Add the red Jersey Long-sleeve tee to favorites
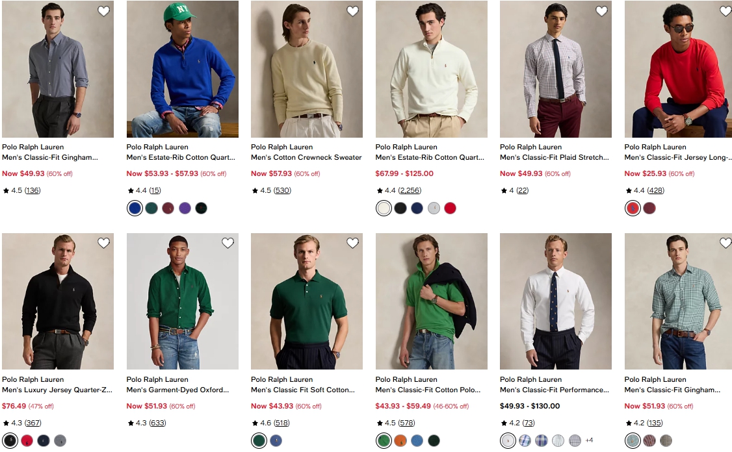 (x=725, y=11)
